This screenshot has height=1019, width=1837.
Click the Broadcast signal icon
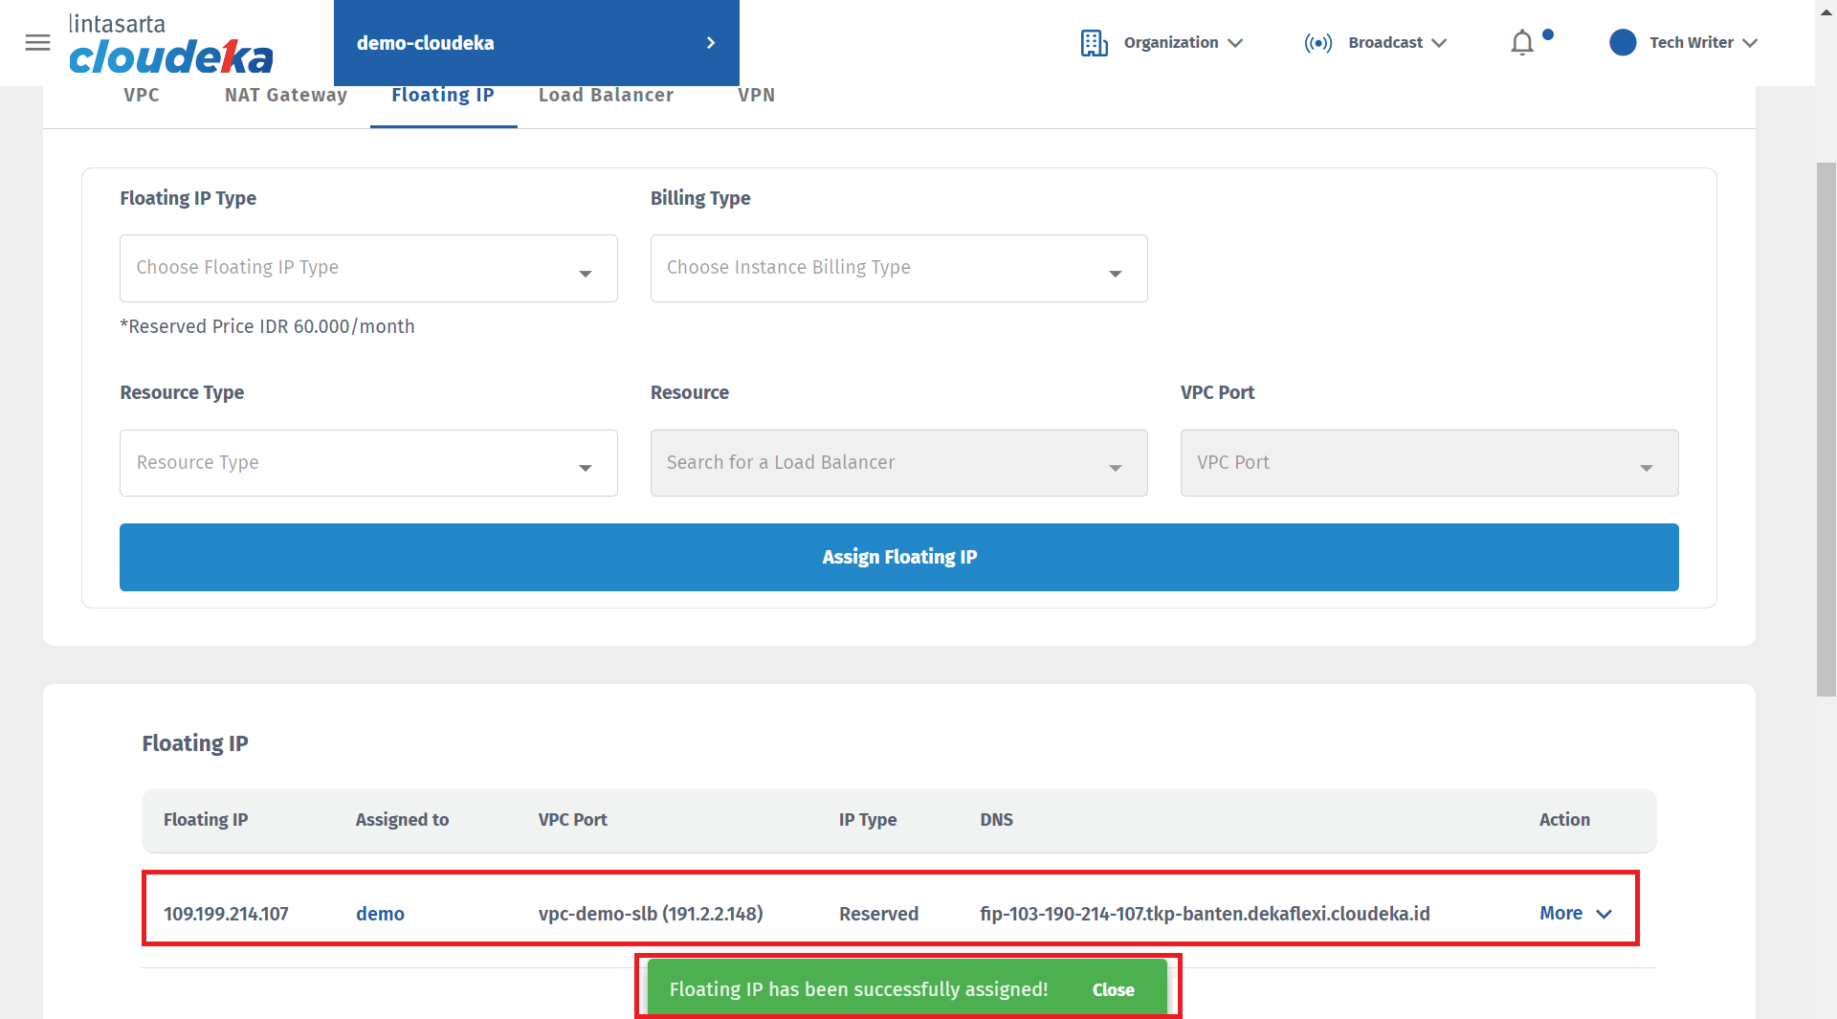[x=1317, y=43]
